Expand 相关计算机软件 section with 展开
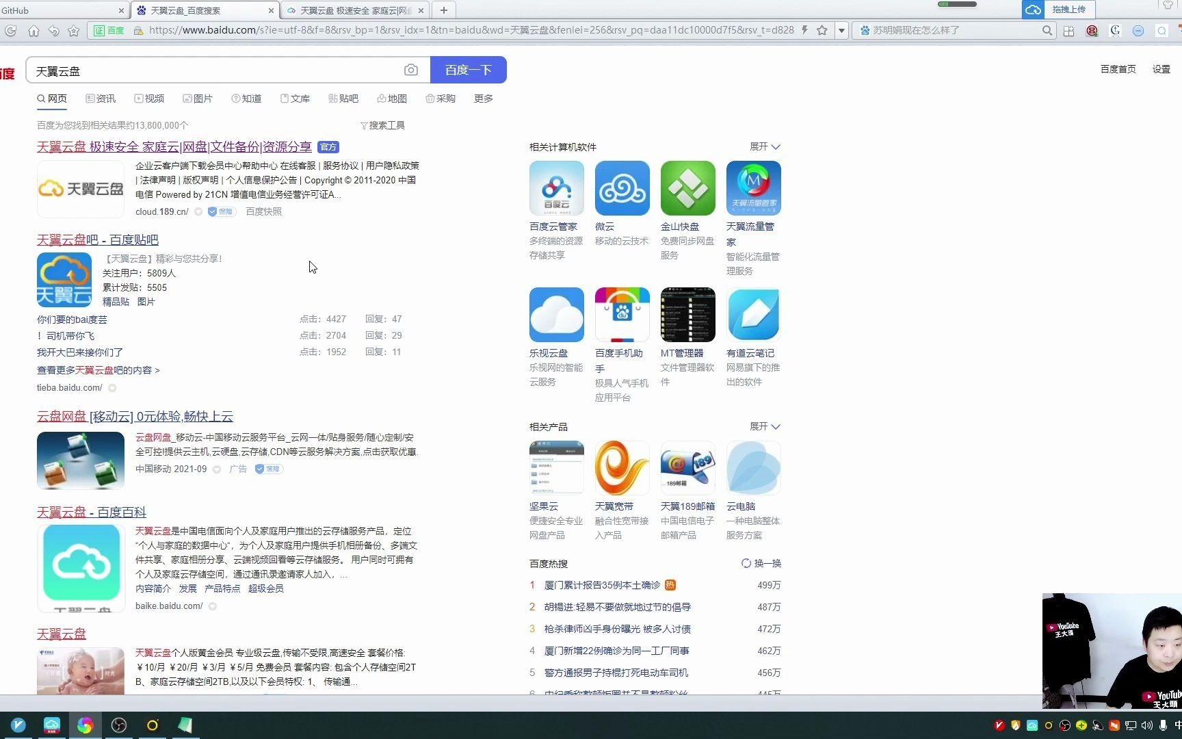Viewport: 1182px width, 739px height. click(x=765, y=146)
